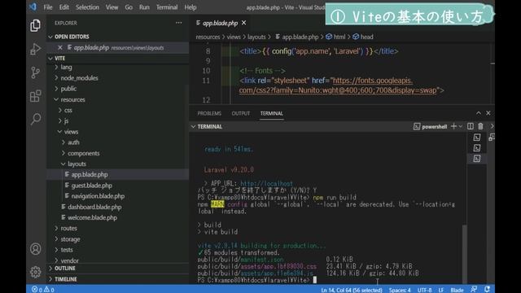Close the terminal panel
Screen dimensions: 521x293
[488, 113]
